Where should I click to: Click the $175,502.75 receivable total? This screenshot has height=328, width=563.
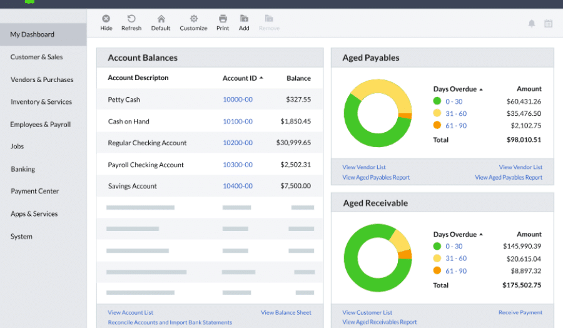[521, 285]
